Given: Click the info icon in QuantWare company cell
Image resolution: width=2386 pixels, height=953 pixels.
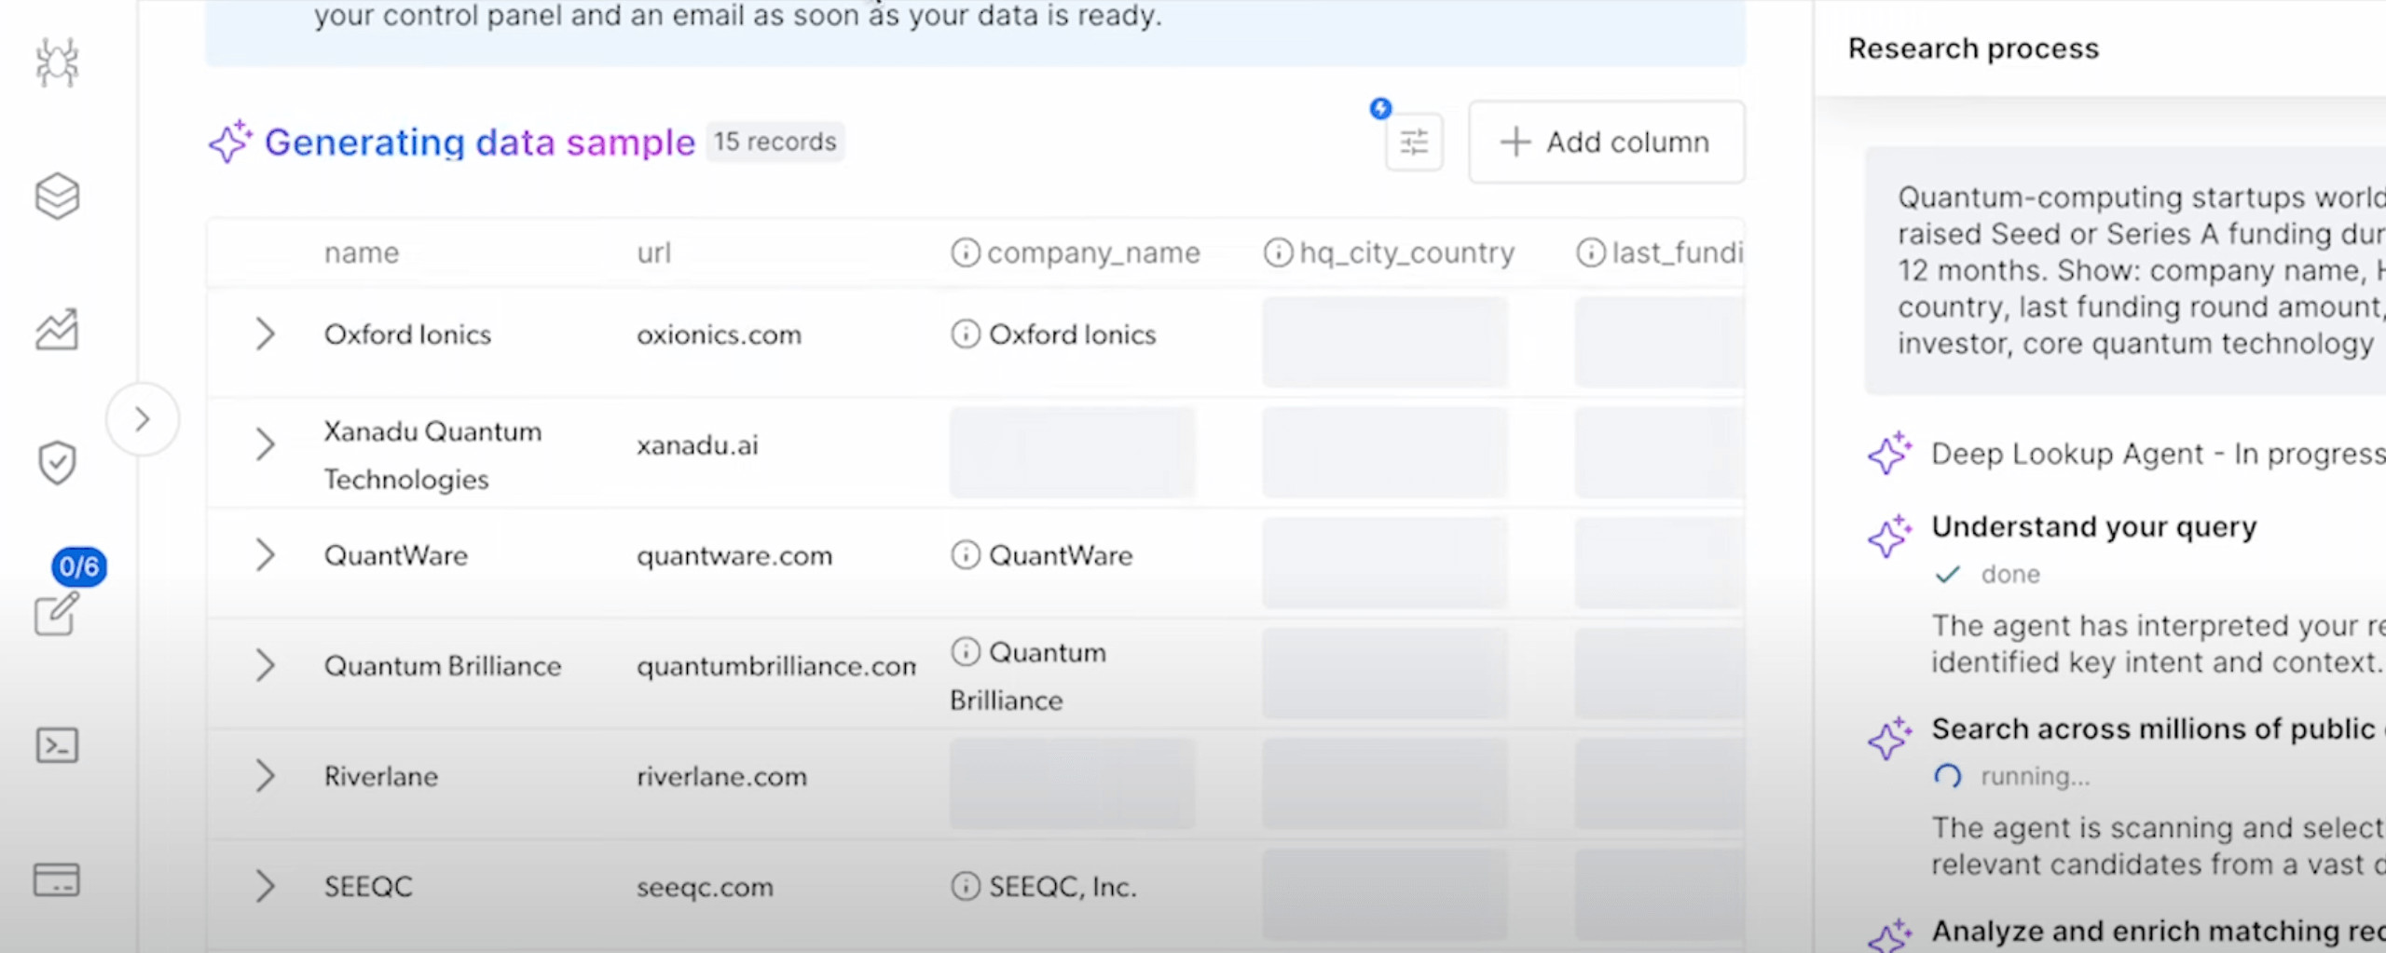Looking at the screenshot, I should tap(966, 554).
